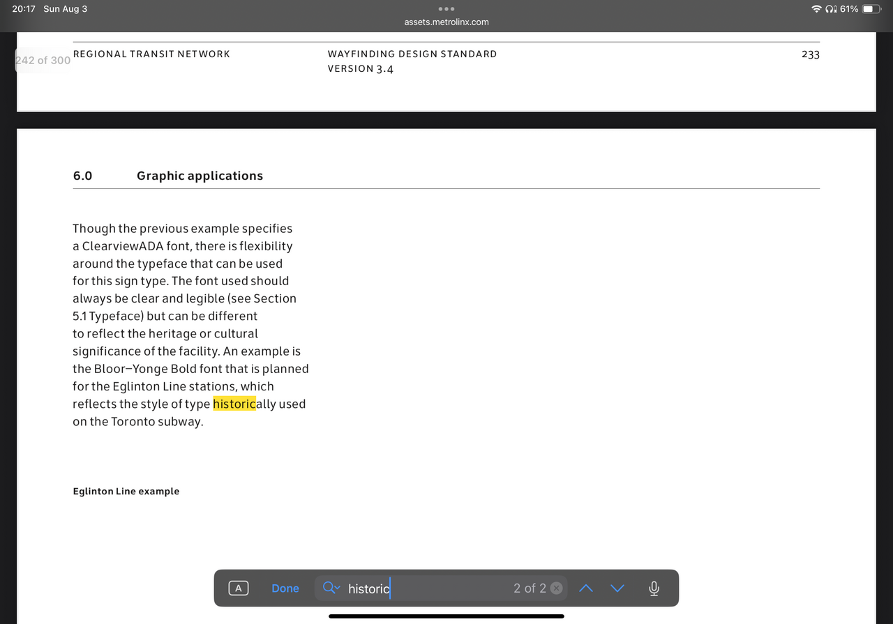Viewport: 893px width, 624px height.
Task: Tap the 'Eglinton Line example' caption
Action: click(126, 492)
